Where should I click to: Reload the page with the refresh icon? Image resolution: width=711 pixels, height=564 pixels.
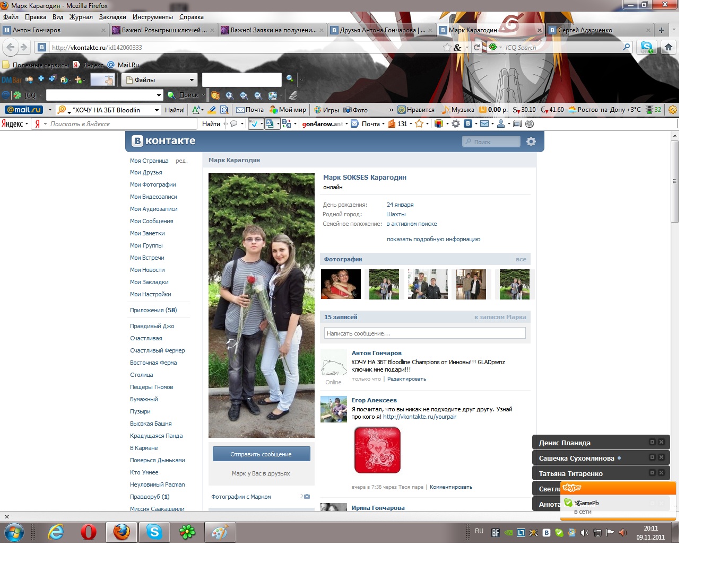tap(476, 47)
